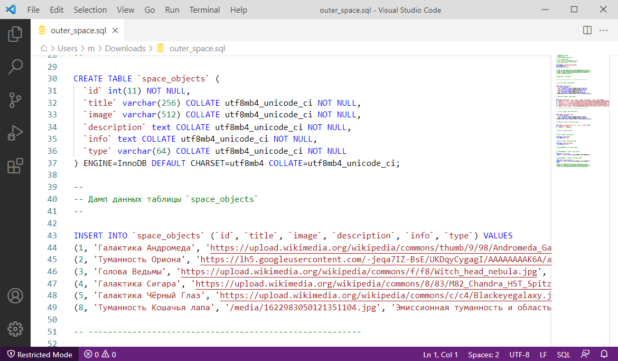Click Downloads in the breadcrumb path
This screenshot has width=618, height=361.
[125, 48]
